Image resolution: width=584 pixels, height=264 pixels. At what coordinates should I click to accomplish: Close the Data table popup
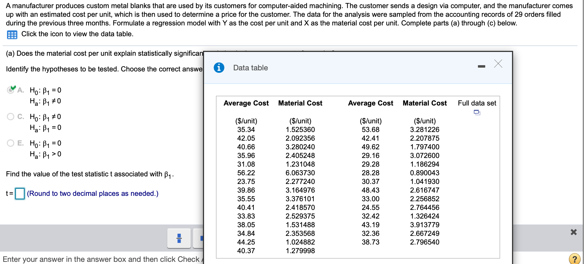coord(498,64)
